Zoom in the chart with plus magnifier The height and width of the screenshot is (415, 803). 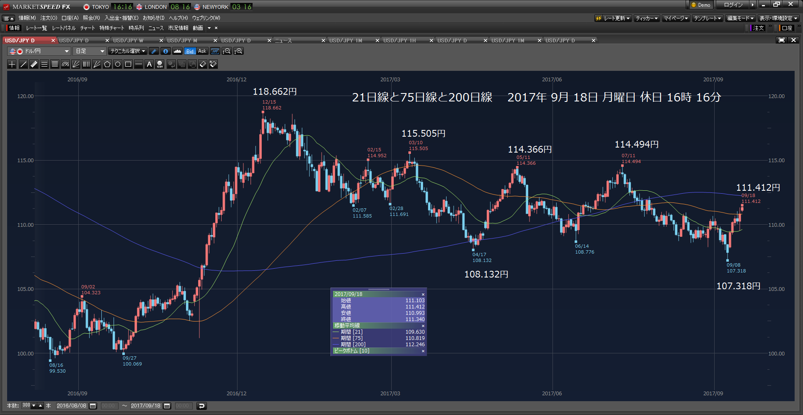239,51
